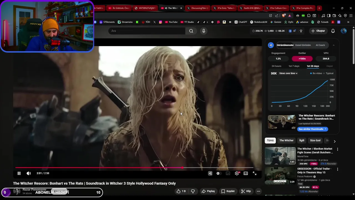Focus the Ara search field

coord(147,31)
